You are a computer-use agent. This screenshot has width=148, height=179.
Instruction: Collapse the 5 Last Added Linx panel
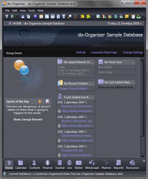[x=93, y=97]
